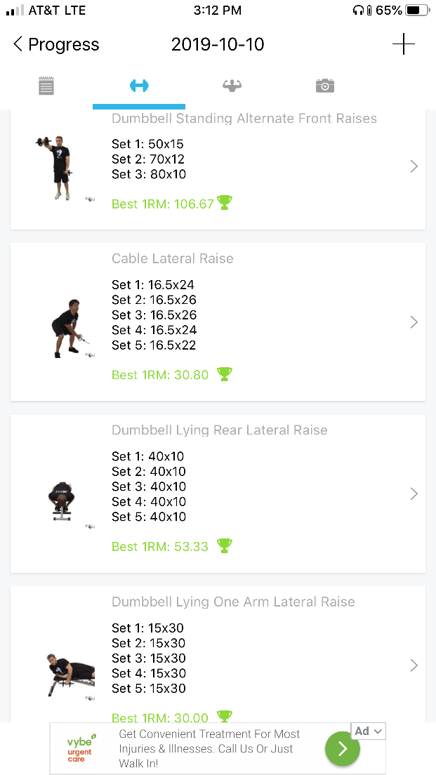Go back to Progress screen
Viewport: 436px width, 775px height.
(x=56, y=45)
